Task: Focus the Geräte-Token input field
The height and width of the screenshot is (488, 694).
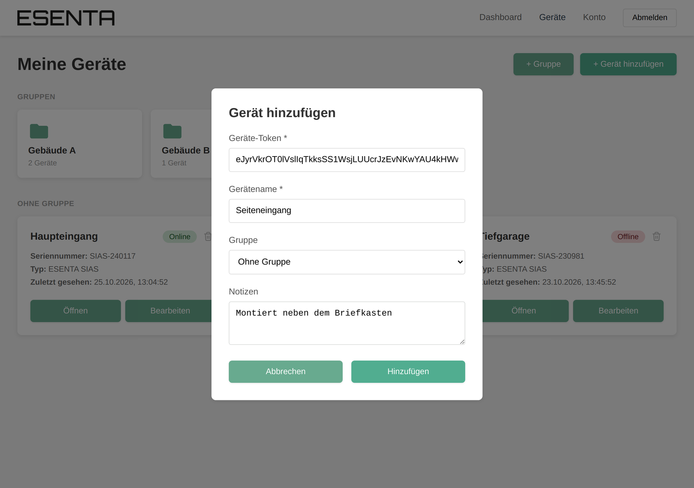Action: (x=347, y=160)
